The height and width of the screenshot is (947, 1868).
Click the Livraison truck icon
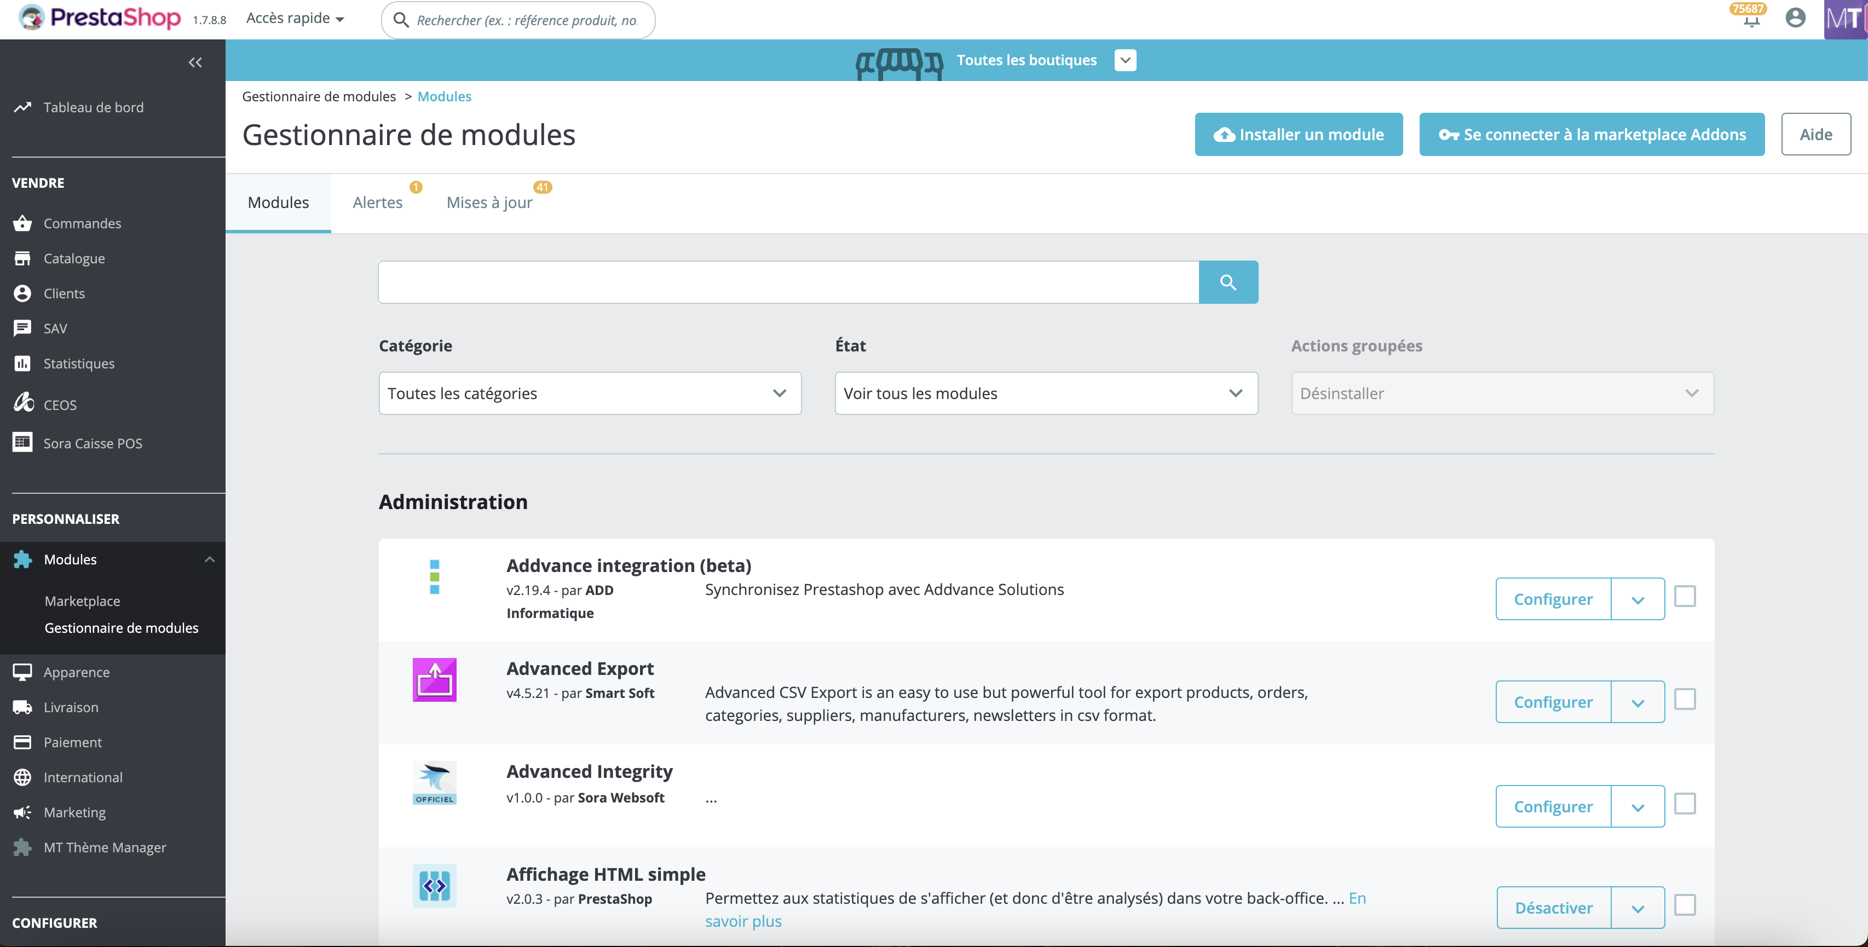point(22,707)
